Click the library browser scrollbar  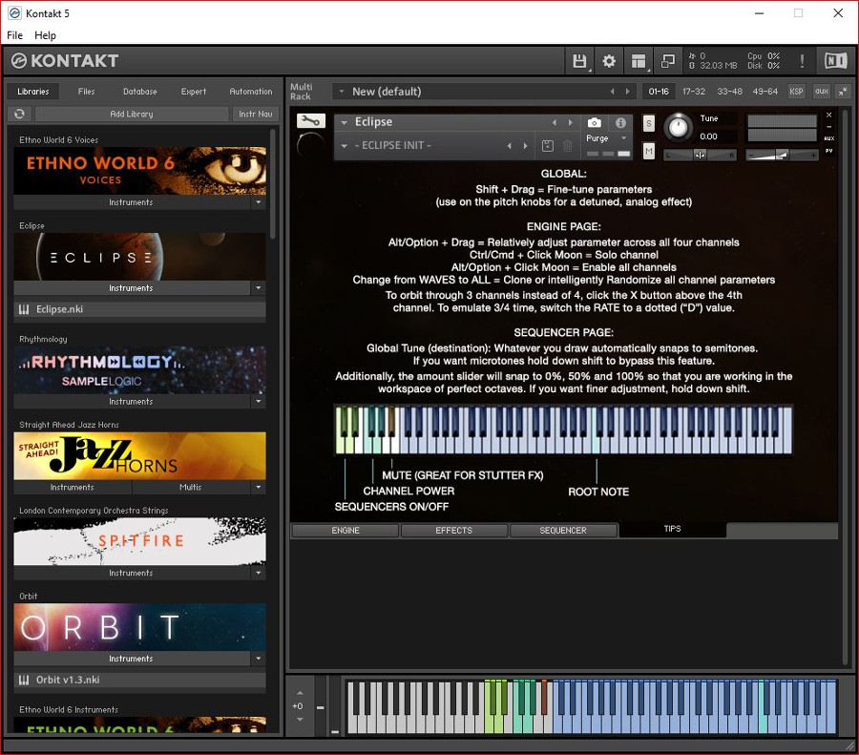click(273, 183)
